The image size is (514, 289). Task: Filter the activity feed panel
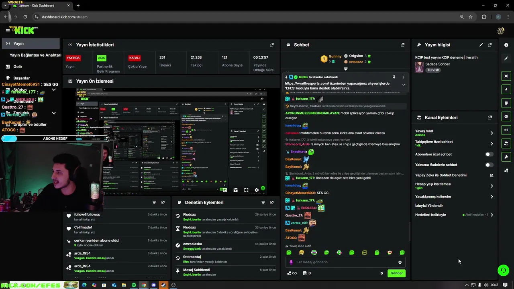coord(154,202)
